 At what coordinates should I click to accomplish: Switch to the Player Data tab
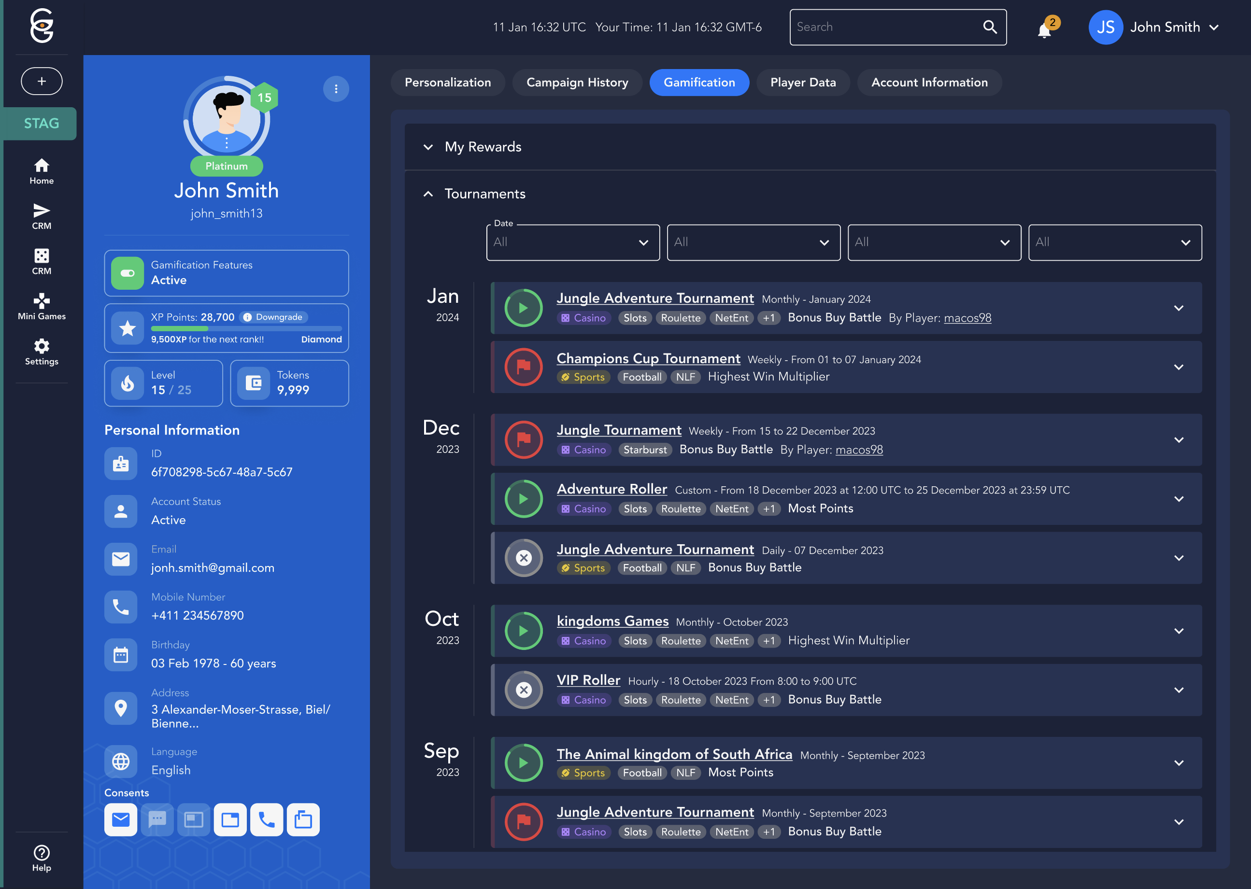click(802, 82)
